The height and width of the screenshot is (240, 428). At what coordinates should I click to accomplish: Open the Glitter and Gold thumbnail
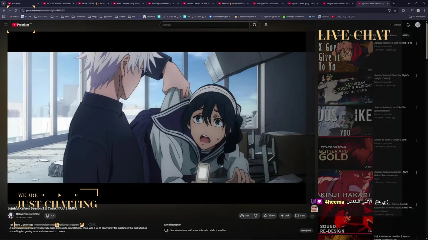tap(345, 153)
